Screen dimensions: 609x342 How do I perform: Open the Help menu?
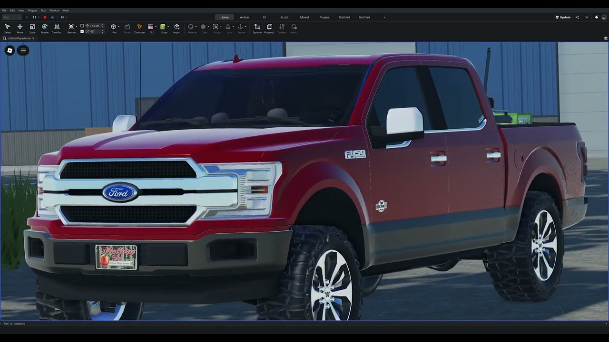(66, 10)
